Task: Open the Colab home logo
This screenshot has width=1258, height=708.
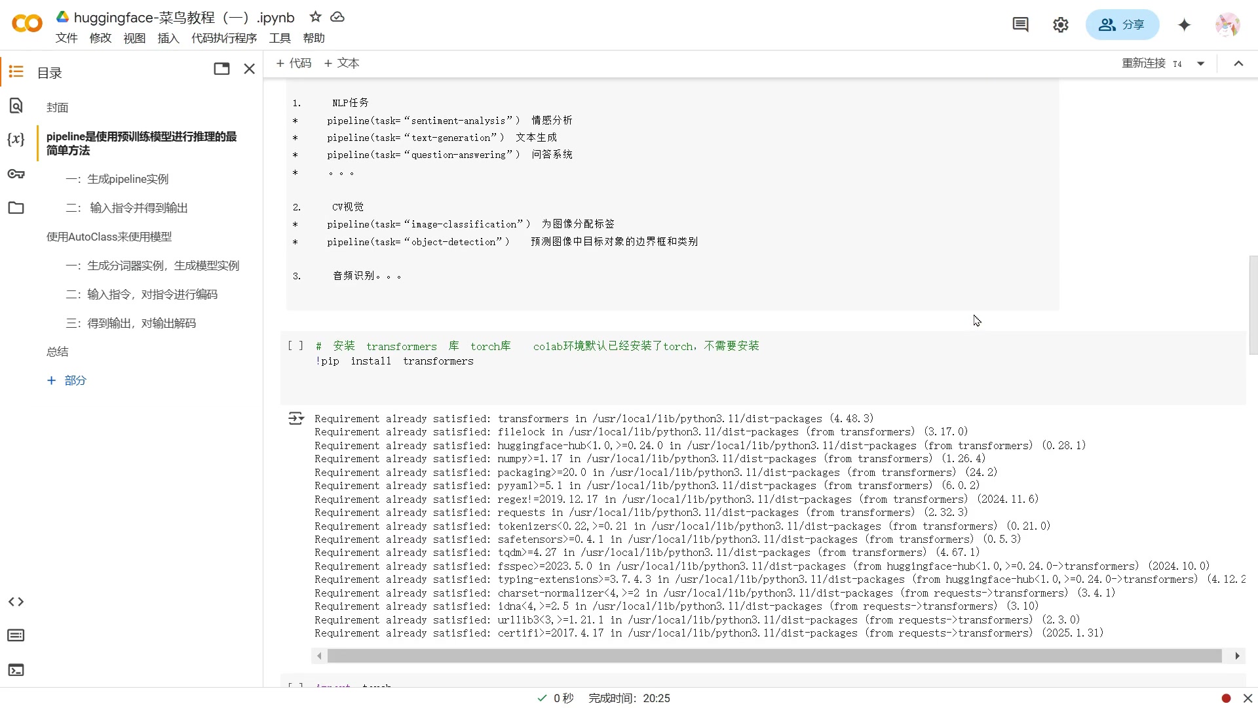Action: [27, 24]
